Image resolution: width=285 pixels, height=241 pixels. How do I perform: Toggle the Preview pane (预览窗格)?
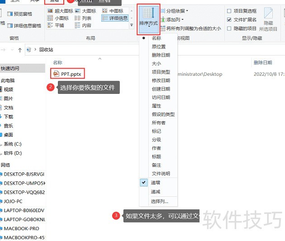pos(19,14)
